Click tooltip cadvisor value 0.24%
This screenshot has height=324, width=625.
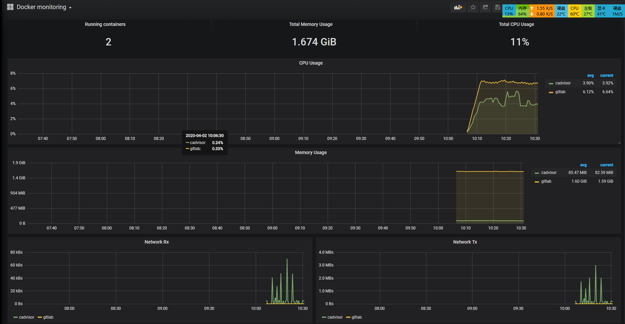(x=217, y=143)
